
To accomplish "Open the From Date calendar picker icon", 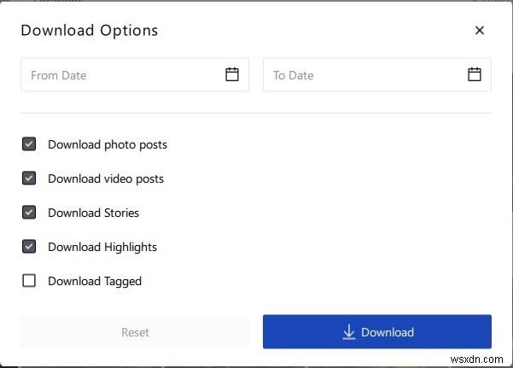I will [232, 74].
